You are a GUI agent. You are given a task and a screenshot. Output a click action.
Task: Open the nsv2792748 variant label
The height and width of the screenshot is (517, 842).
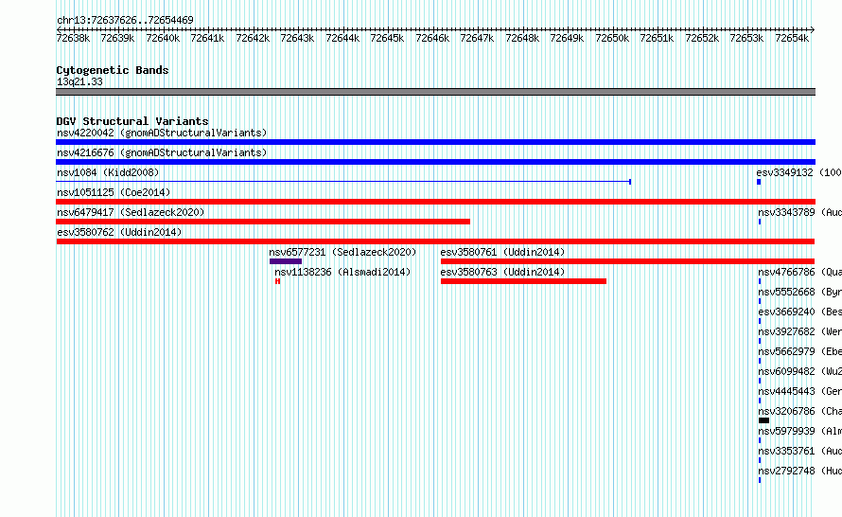tap(800, 471)
